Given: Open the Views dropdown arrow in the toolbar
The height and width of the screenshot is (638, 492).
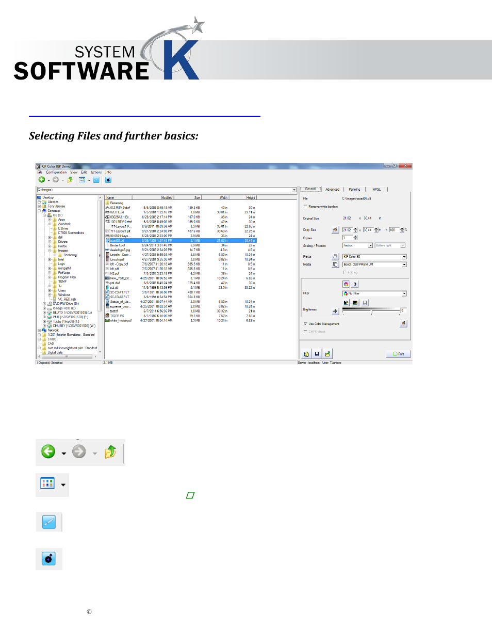Looking at the screenshot, I should click(89, 180).
